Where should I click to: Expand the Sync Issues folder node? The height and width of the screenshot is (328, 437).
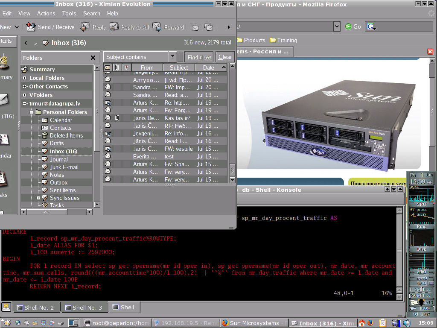click(38, 198)
